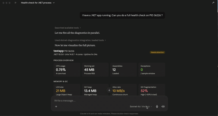
Task: Click the Health check for .NET process title
Action: [x=36, y=3]
